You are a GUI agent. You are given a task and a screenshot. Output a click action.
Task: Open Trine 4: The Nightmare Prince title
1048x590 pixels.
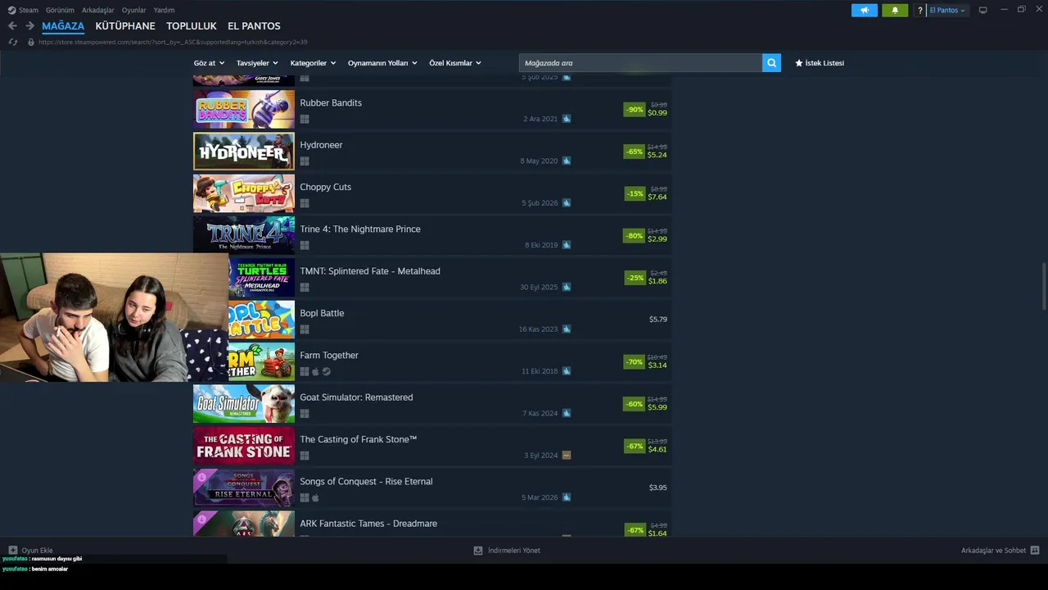click(x=360, y=229)
